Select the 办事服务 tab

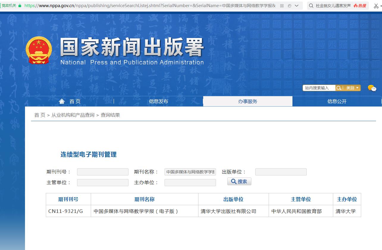coord(248,101)
